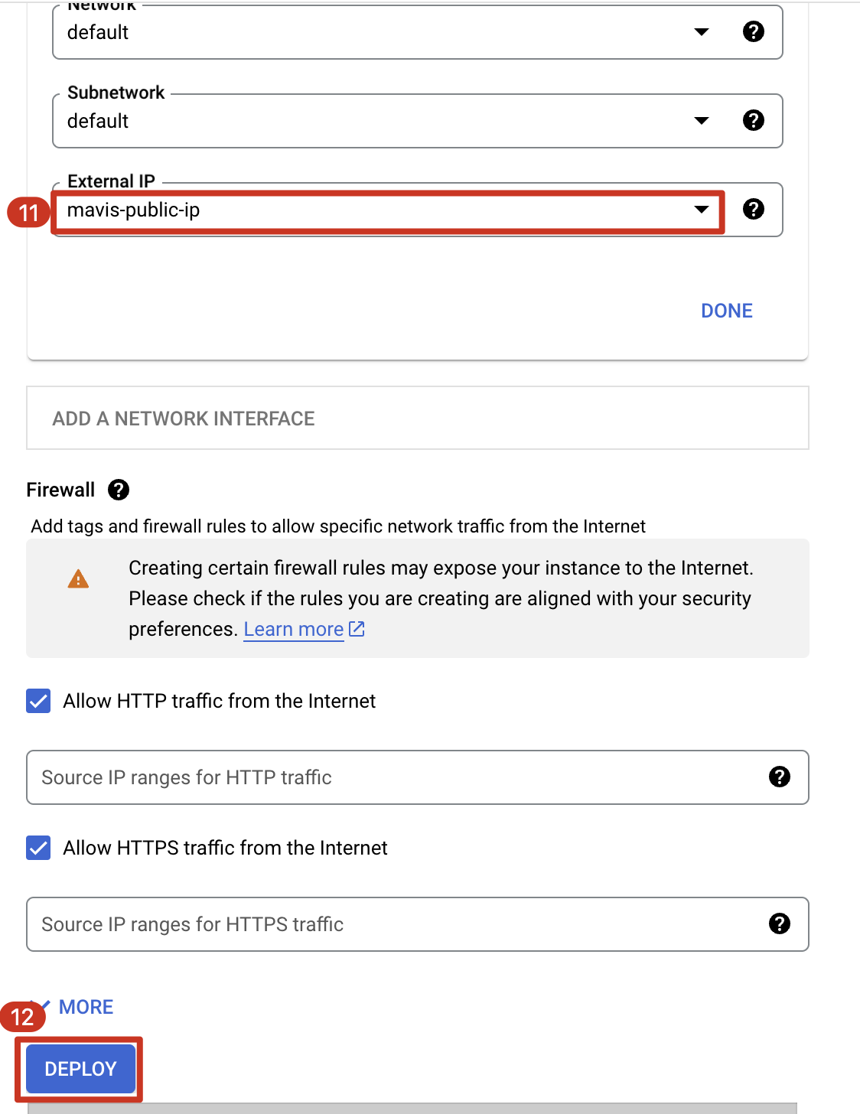Click the DONE button
860x1114 pixels.
(727, 311)
